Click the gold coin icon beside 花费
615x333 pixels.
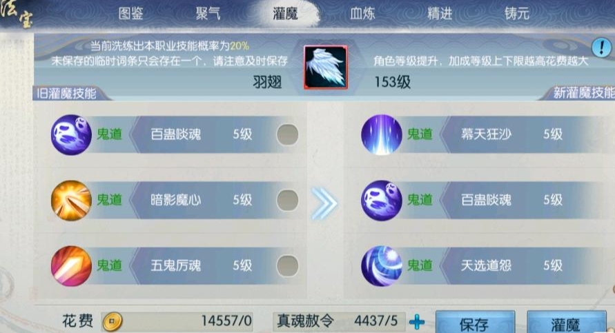[x=113, y=322]
